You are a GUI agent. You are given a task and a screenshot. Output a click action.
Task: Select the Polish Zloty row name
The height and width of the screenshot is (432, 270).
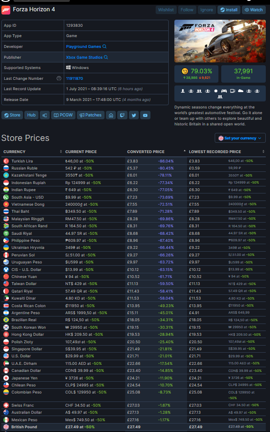22,342
